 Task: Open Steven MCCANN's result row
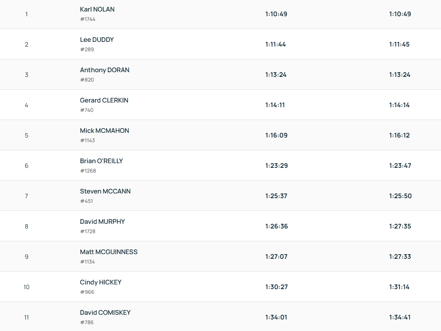[x=105, y=191]
